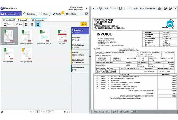Zoom in with the plus icon
The image size is (178, 120).
coord(170,8)
